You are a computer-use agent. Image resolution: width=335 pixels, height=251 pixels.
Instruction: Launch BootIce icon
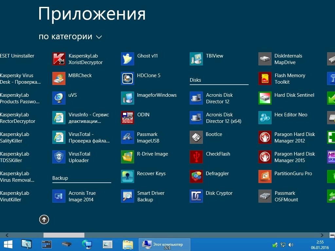[x=196, y=138]
